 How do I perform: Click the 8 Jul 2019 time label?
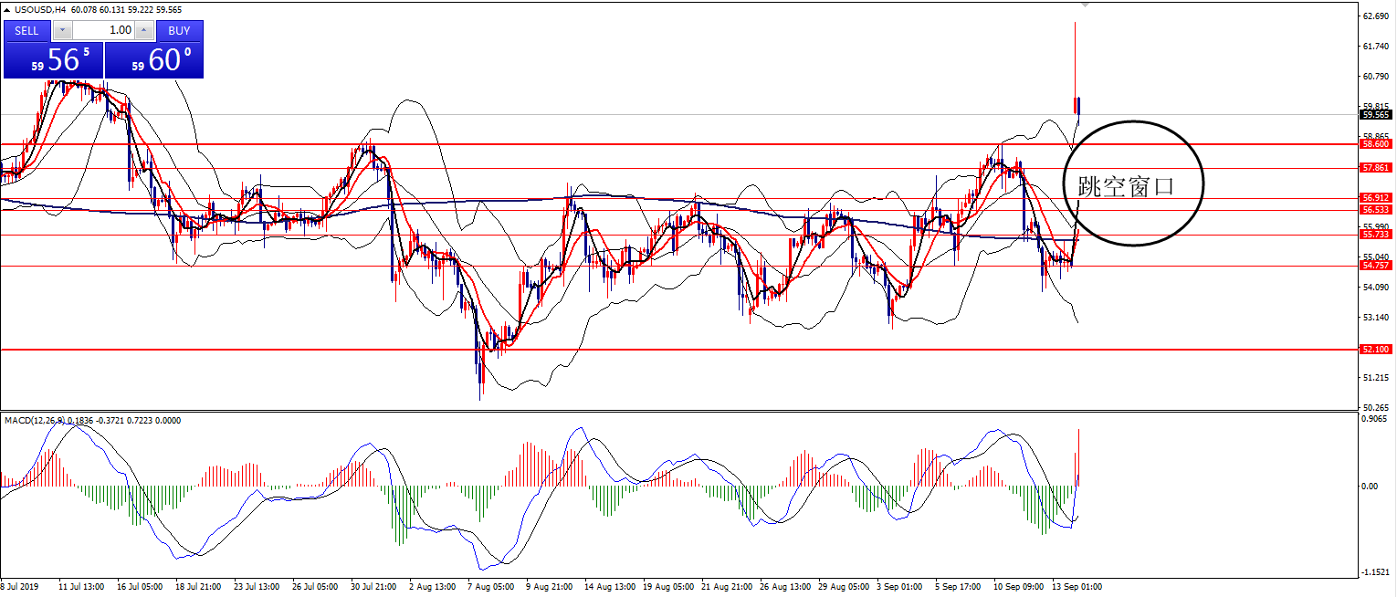(x=20, y=587)
